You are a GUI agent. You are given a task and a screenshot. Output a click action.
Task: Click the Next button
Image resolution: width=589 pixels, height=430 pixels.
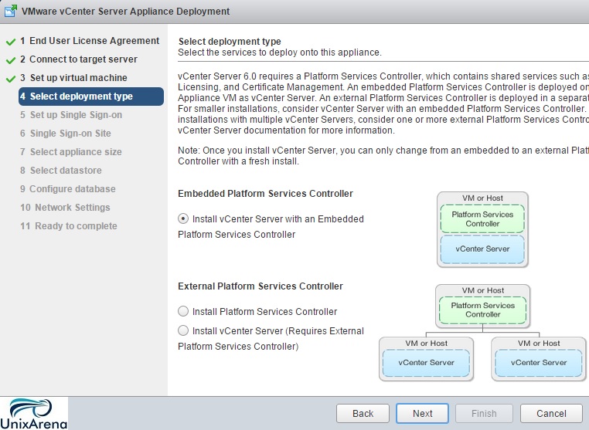click(x=422, y=414)
